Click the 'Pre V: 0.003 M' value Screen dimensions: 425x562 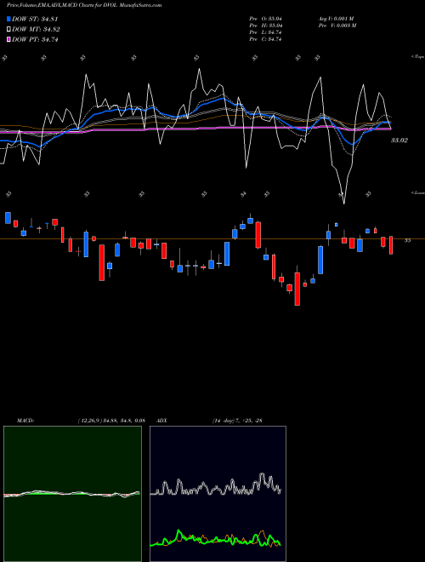(x=337, y=26)
